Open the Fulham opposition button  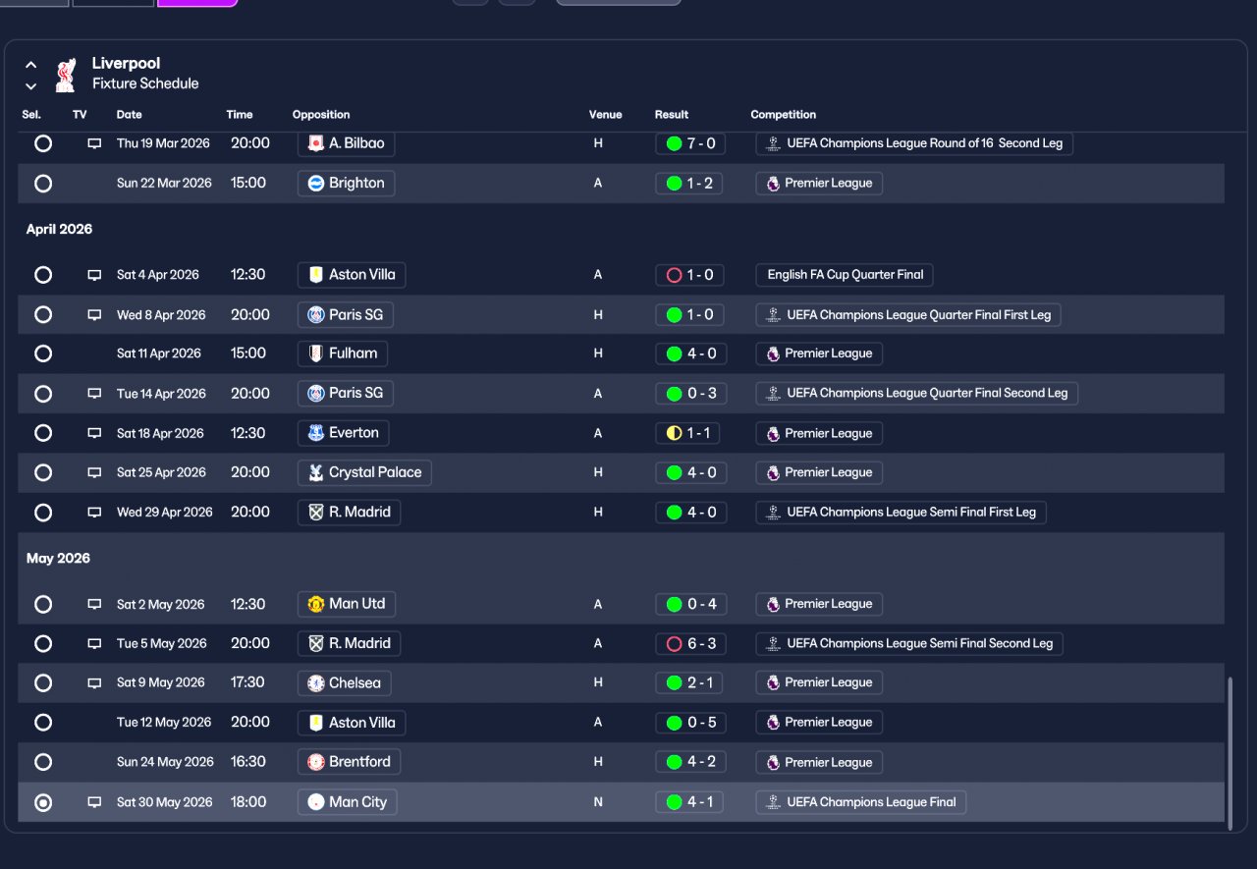(343, 353)
